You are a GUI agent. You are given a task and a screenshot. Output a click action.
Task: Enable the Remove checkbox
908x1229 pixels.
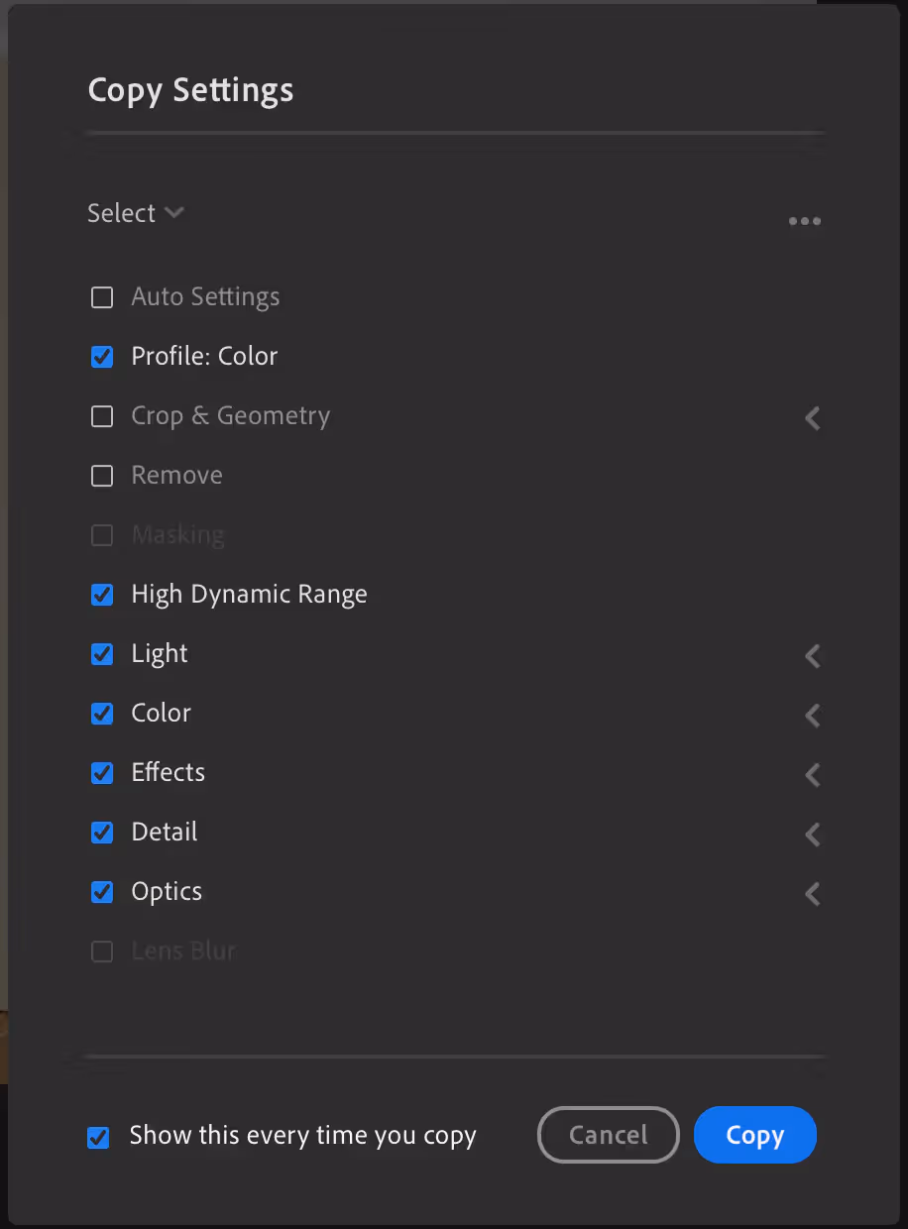tap(102, 476)
